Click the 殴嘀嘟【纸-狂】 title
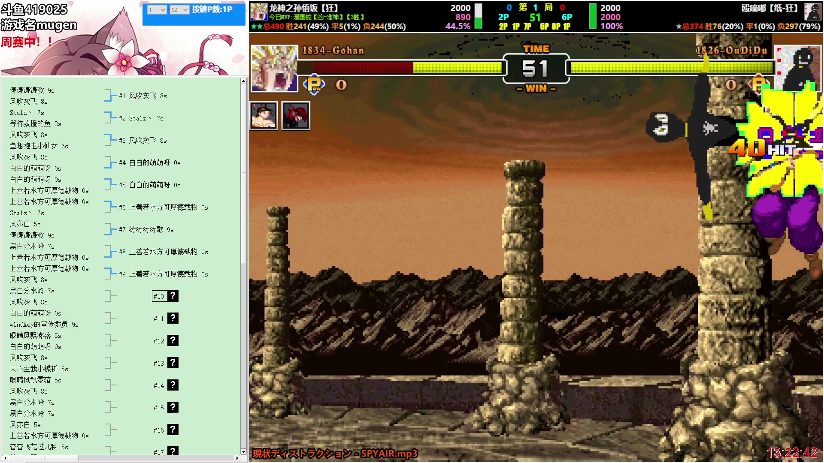824x463 pixels. tap(770, 8)
